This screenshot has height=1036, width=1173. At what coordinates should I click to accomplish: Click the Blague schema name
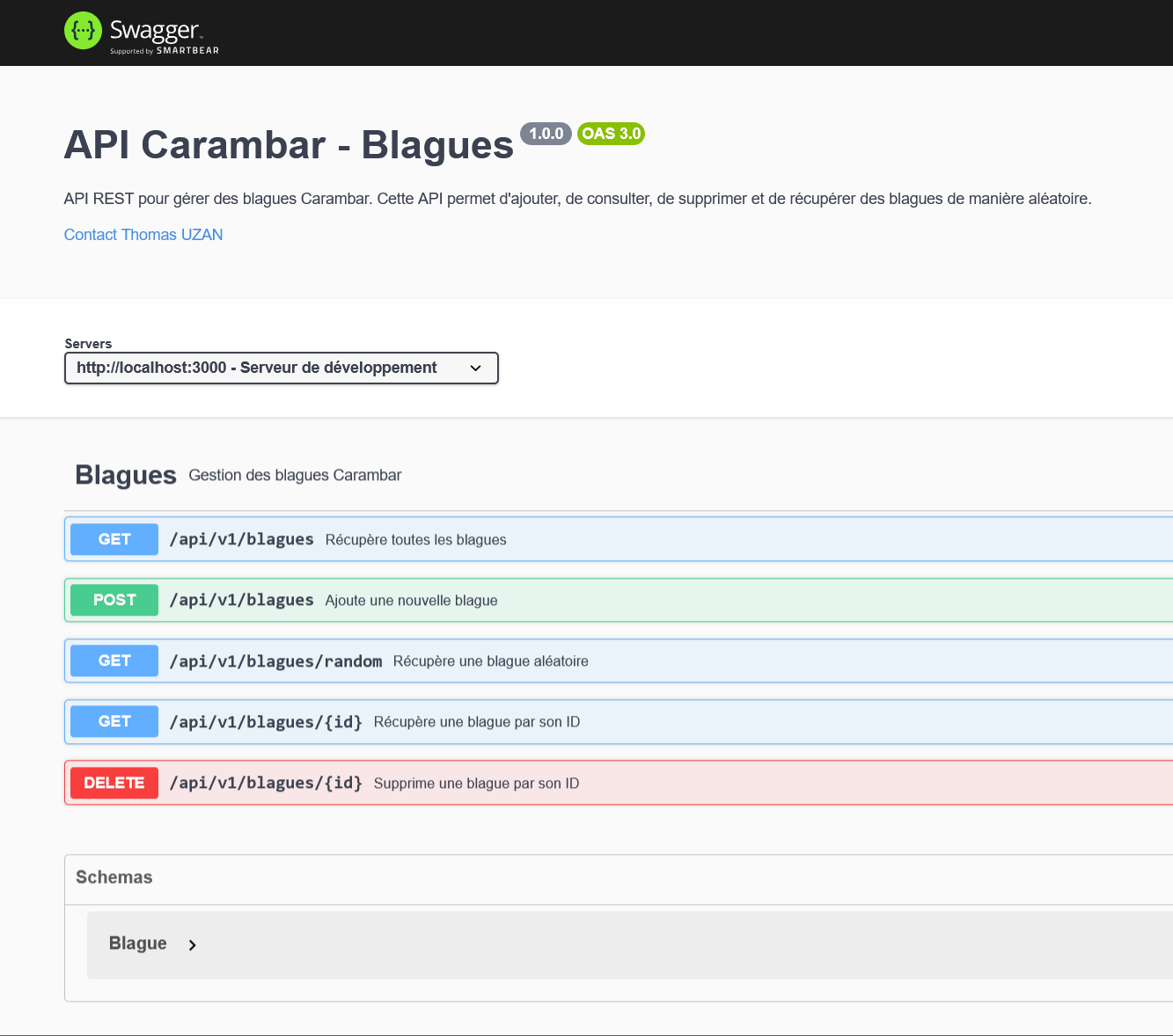[138, 944]
